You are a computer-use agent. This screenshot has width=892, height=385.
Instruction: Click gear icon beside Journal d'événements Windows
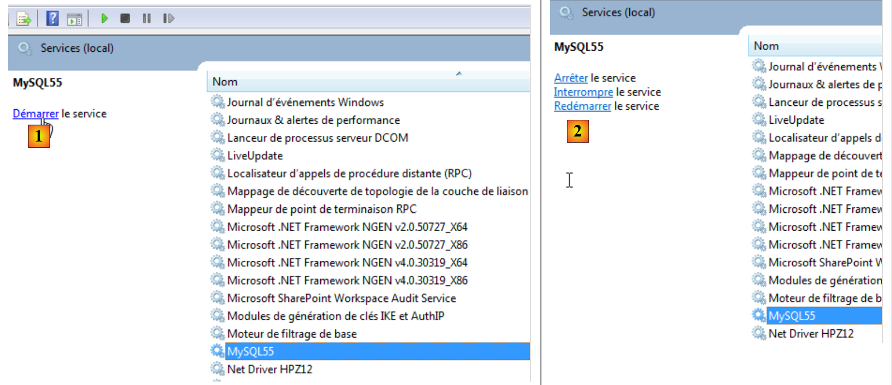[x=217, y=102]
